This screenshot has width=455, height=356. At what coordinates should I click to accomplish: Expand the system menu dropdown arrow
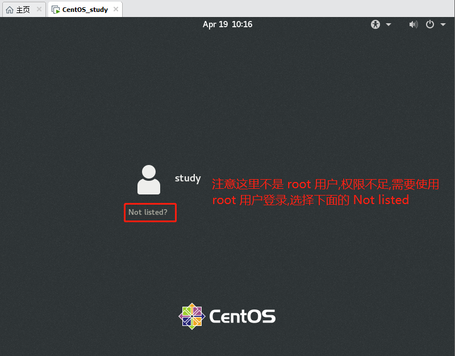point(443,24)
